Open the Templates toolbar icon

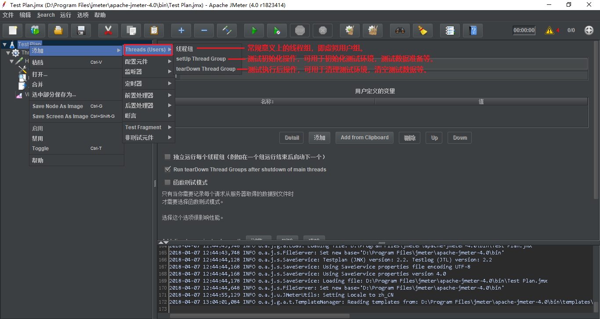[35, 30]
